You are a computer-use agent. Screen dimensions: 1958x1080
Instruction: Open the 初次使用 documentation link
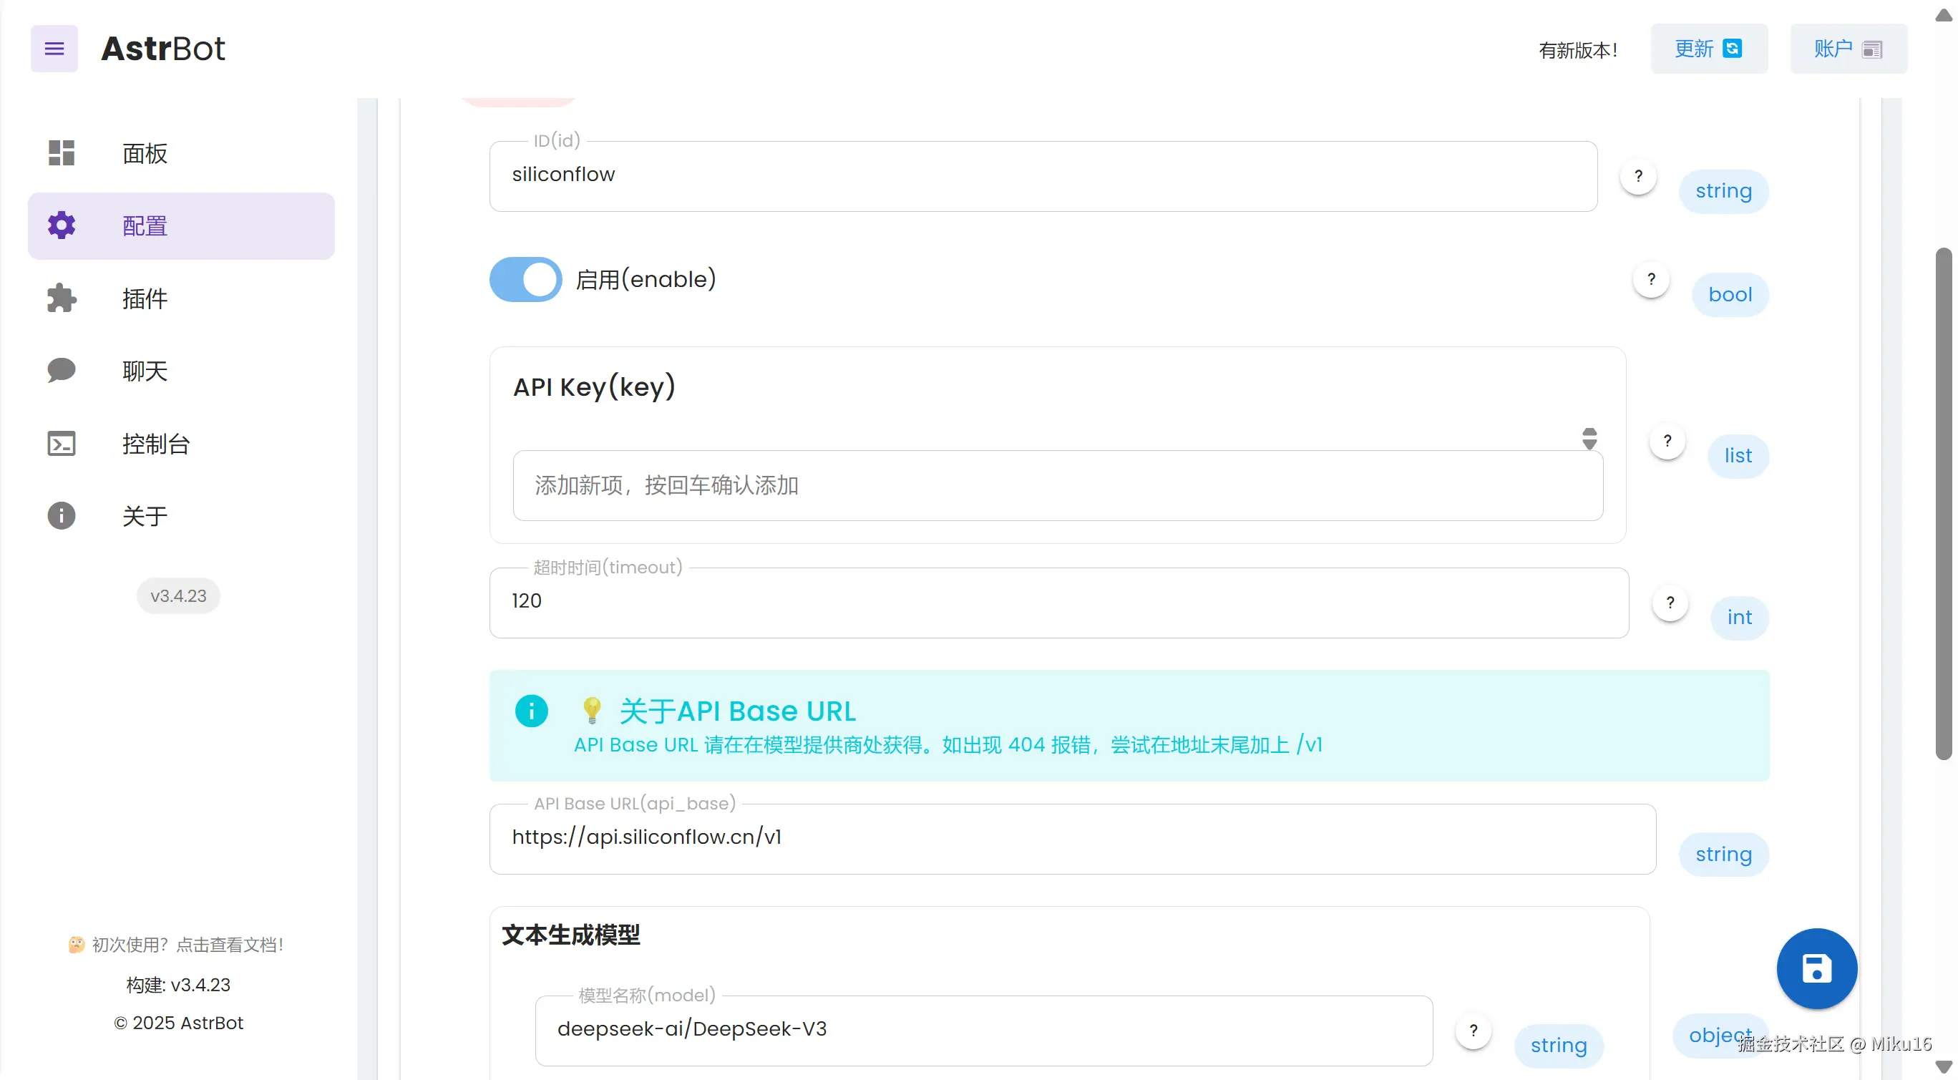(x=178, y=945)
